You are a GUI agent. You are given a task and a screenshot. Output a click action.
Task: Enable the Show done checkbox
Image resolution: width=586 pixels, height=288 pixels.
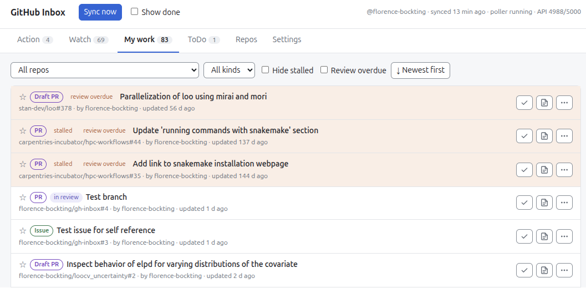[135, 12]
